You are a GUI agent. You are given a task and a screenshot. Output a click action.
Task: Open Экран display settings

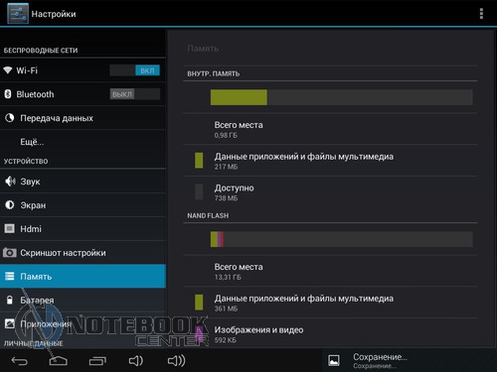[83, 205]
